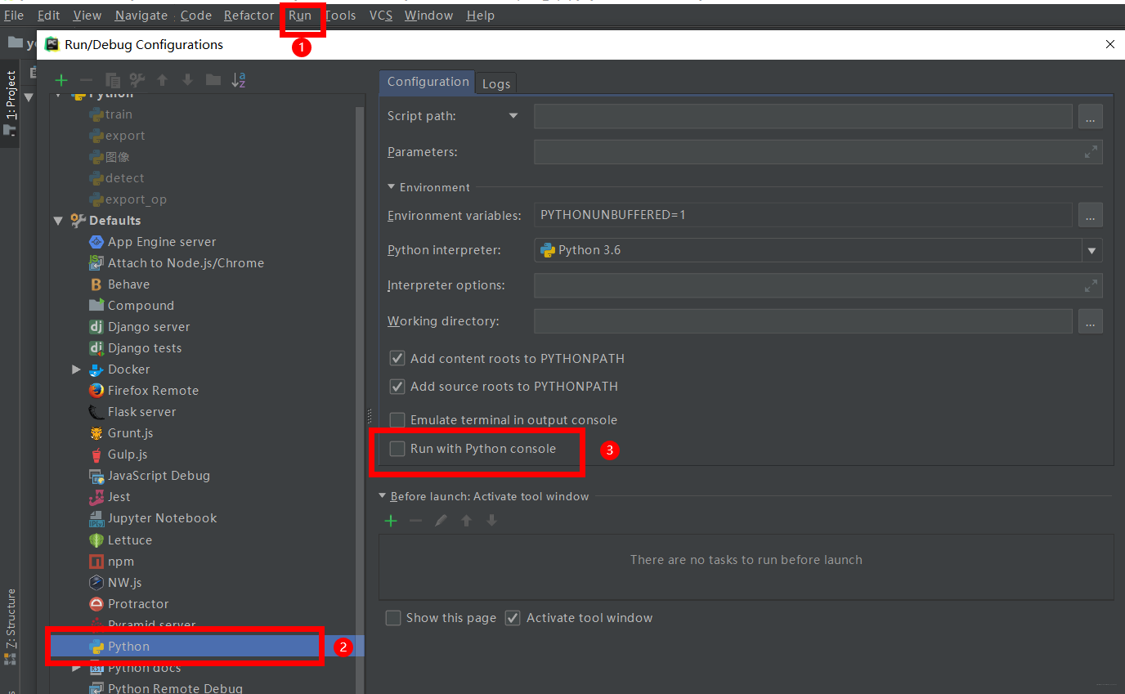Switch to the Logs tab
The height and width of the screenshot is (694, 1125).
(x=495, y=83)
